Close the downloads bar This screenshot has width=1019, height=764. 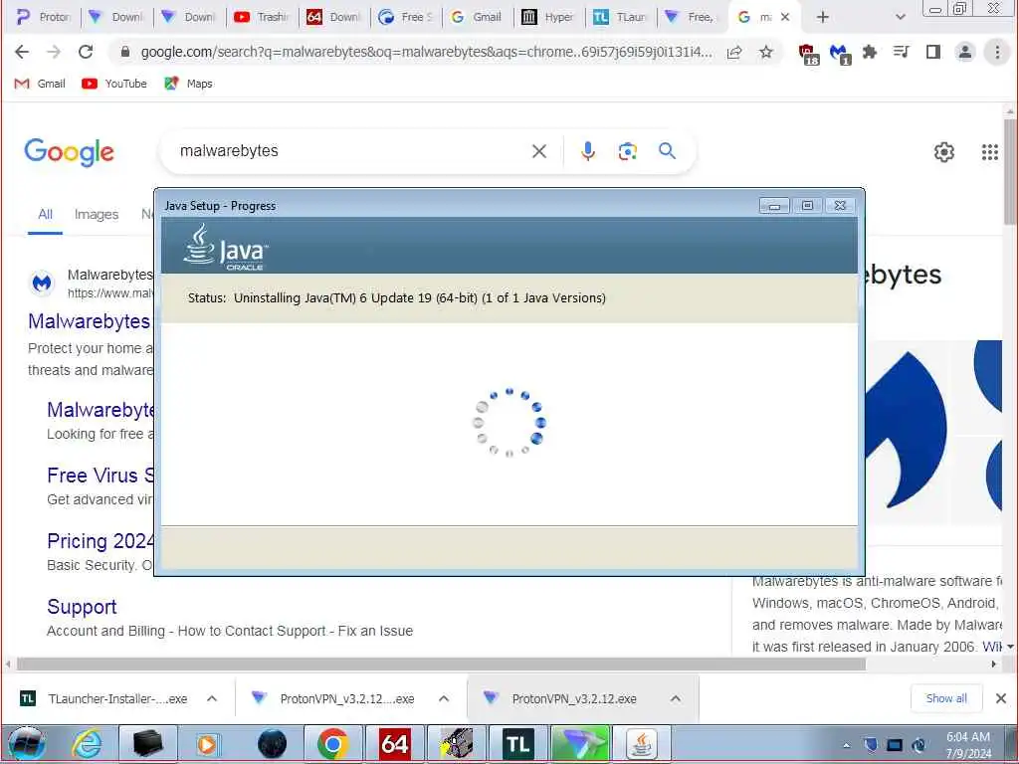click(x=1001, y=698)
